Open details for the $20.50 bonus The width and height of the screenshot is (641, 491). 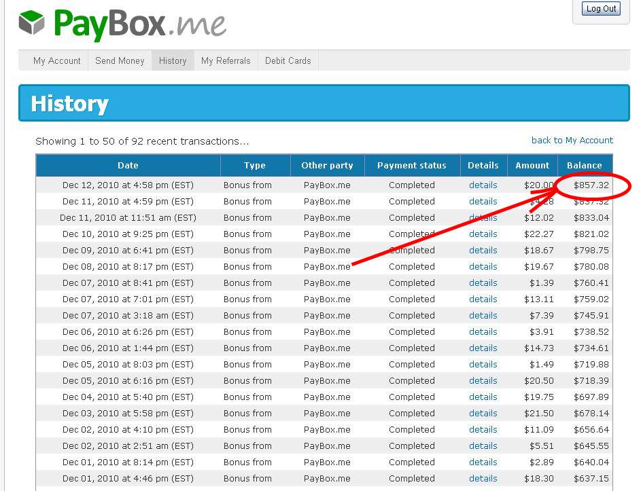[483, 380]
